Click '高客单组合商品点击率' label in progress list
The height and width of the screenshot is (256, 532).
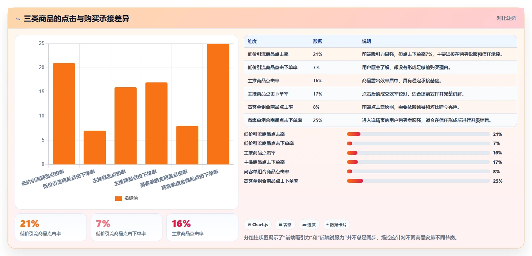tap(266, 172)
